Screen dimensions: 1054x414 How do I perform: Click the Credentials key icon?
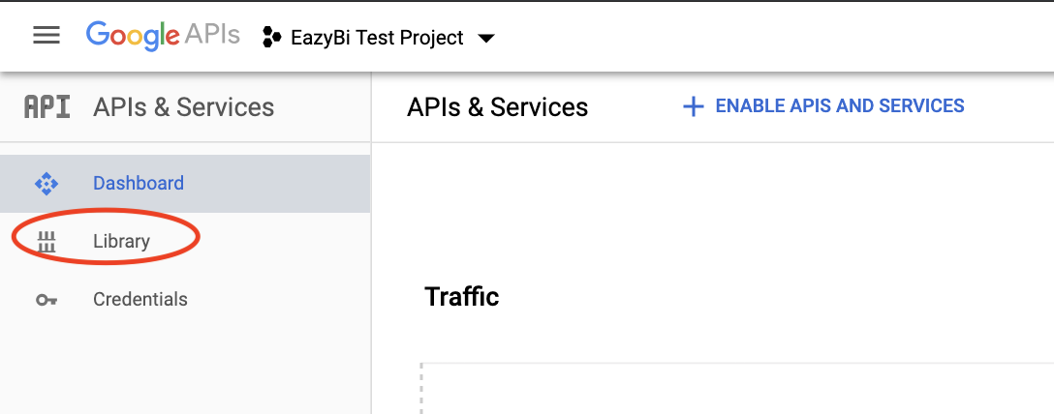(46, 300)
